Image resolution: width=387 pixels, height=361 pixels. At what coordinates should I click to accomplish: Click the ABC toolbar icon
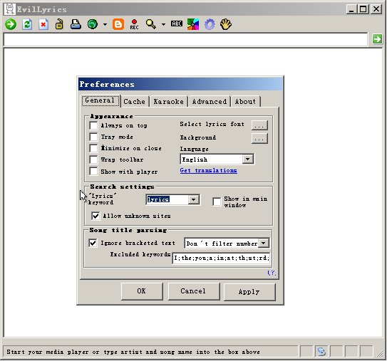point(177,23)
